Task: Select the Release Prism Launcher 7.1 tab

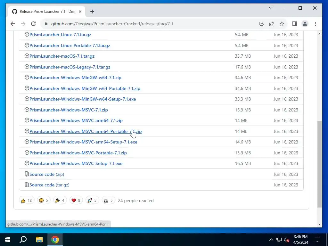Action: pos(47,12)
